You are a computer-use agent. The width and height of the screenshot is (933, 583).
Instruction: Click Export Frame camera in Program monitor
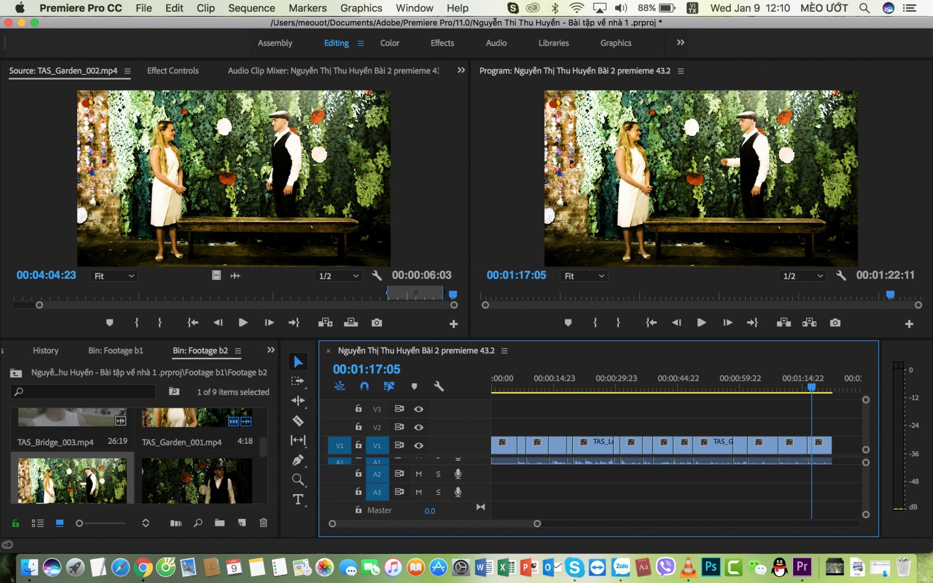(x=835, y=323)
